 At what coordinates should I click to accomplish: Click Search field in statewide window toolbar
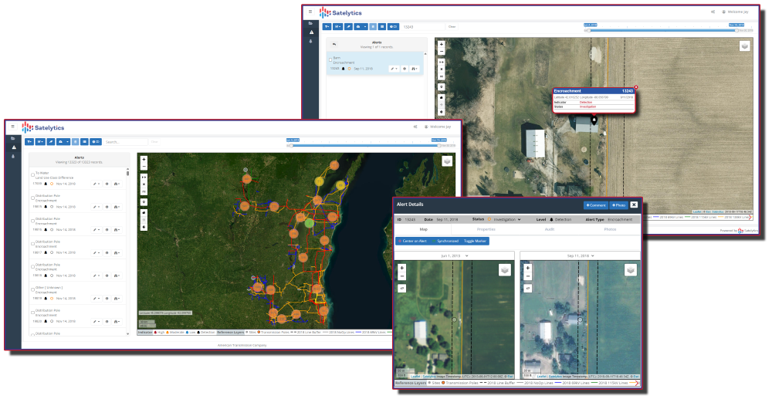tap(125, 142)
